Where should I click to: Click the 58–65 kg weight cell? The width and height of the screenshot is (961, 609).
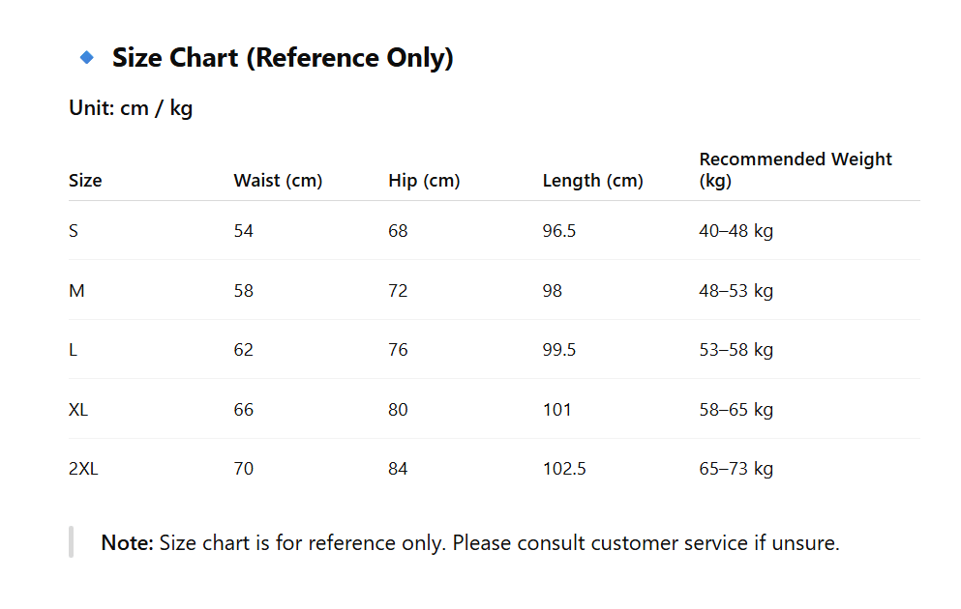click(x=736, y=410)
